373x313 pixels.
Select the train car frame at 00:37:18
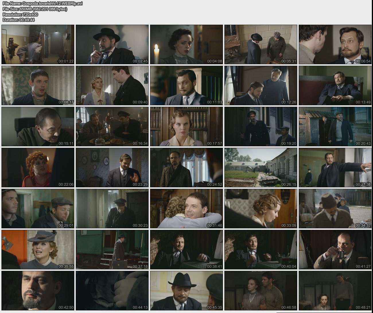click(x=112, y=250)
